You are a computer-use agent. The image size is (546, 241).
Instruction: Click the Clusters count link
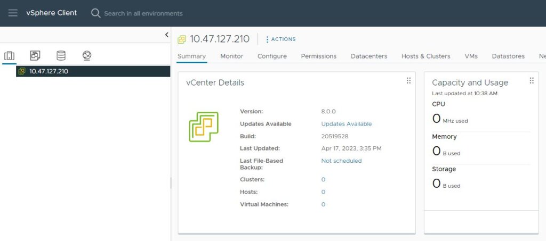point(323,179)
